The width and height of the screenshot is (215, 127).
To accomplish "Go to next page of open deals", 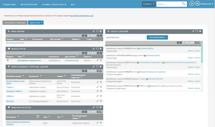I will click(98, 71).
